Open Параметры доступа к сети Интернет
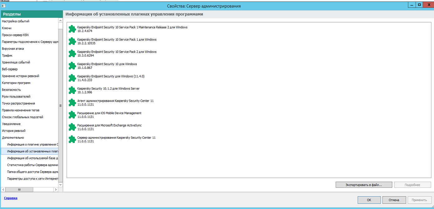Image resolution: width=434 pixels, height=209 pixels. tap(32, 178)
